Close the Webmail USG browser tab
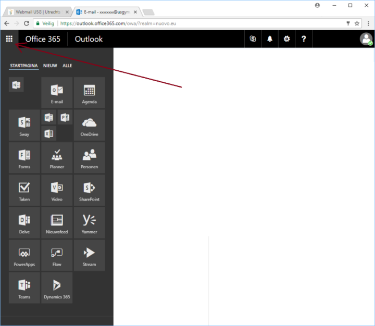 click(67, 12)
